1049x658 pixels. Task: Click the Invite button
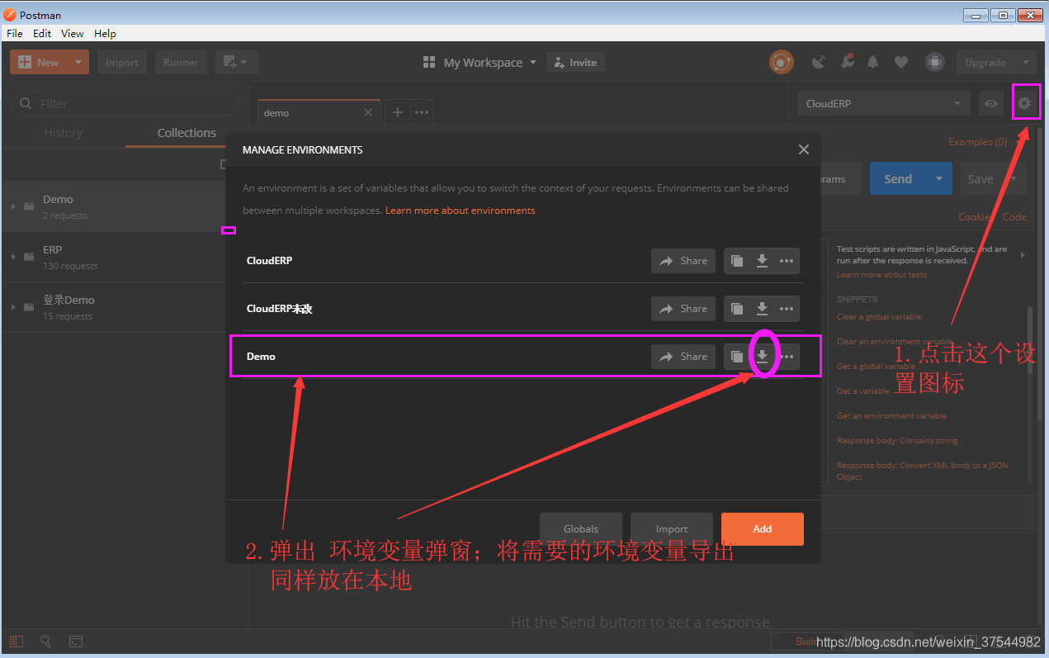[x=575, y=62]
